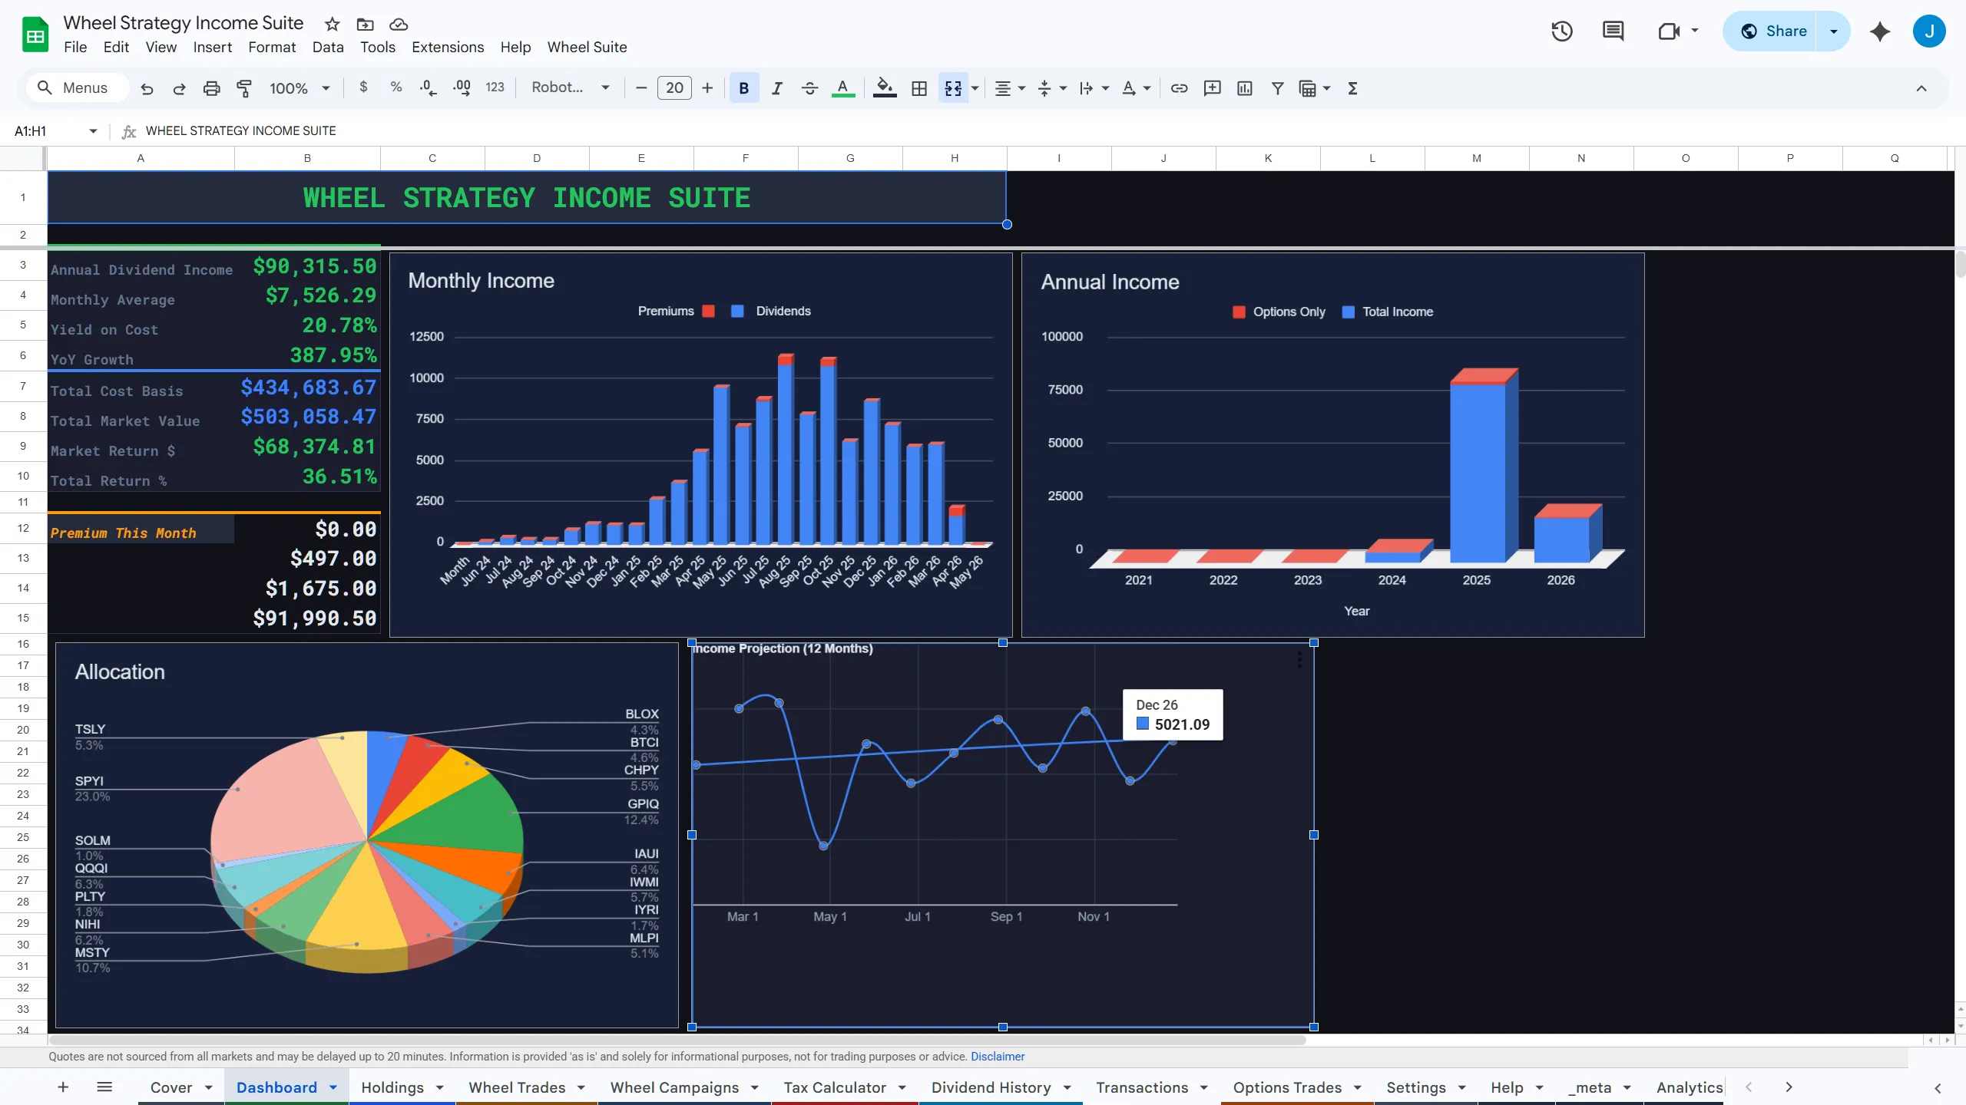This screenshot has height=1105, width=1966.
Task: Add a new sheet with plus icon
Action: 63,1087
